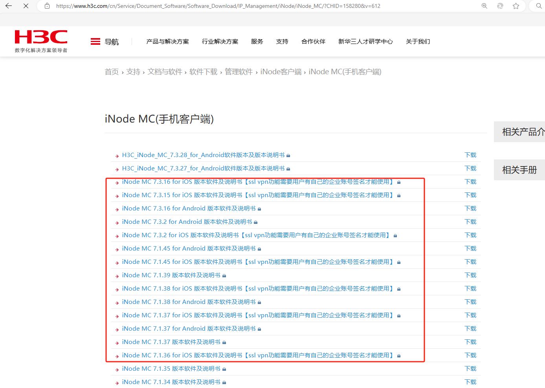Go to 首页 in breadcrumb
Screen dimensions: 545x388
[112, 72]
